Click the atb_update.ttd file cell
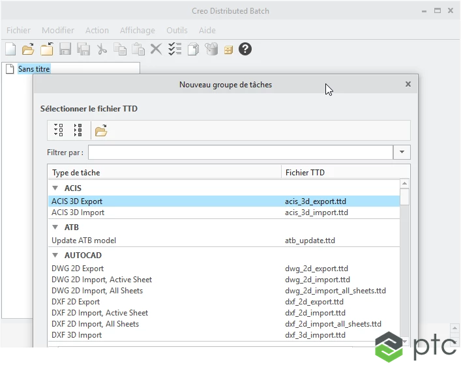This screenshot has width=461, height=367. [310, 241]
